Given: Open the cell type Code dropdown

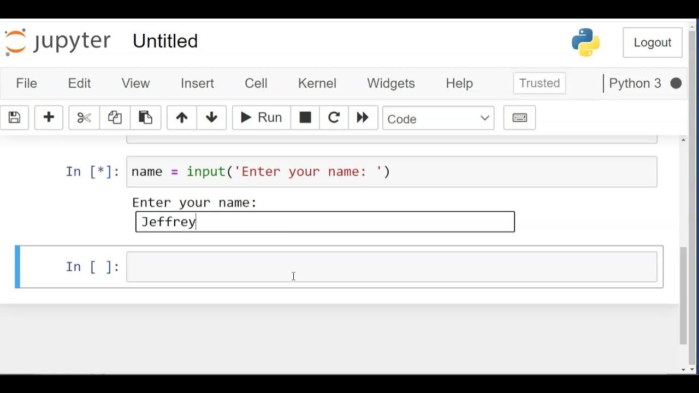Looking at the screenshot, I should (439, 118).
